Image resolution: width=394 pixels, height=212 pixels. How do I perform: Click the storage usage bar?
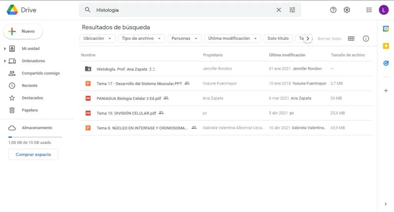(x=35, y=137)
